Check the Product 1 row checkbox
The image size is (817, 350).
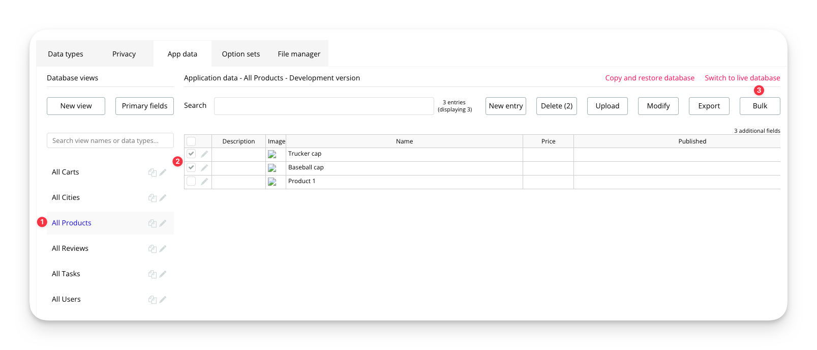pos(191,181)
